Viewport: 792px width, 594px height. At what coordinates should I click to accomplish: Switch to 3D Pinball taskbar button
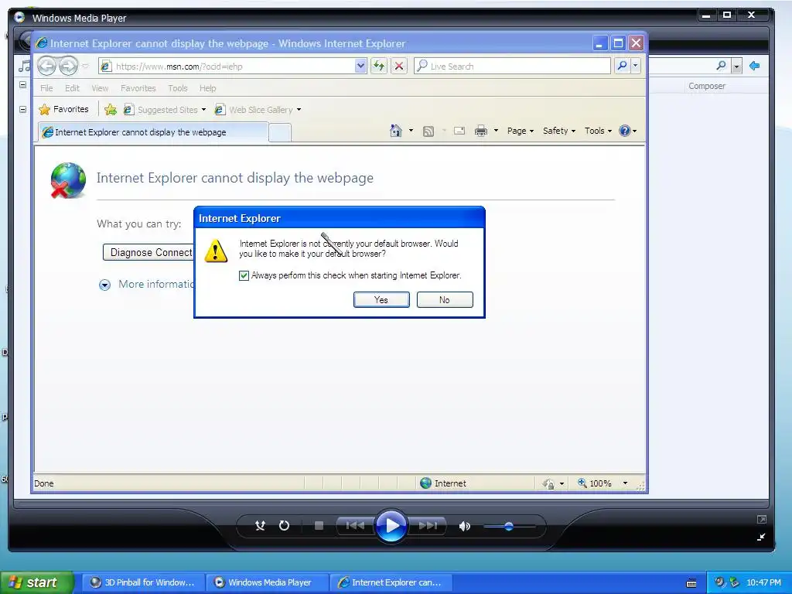tap(142, 582)
